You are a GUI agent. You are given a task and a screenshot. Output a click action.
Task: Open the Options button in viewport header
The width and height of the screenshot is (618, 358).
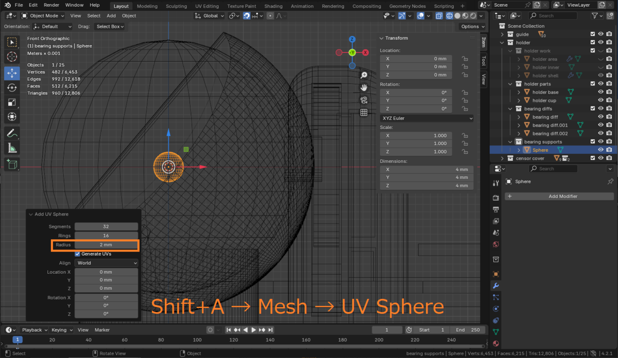click(472, 26)
